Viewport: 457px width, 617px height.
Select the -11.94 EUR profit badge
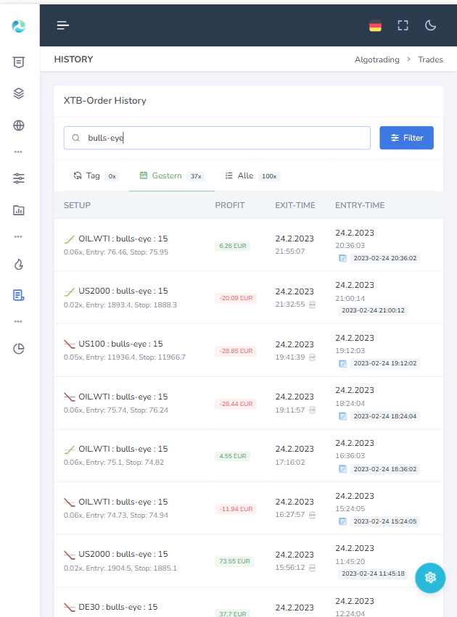click(236, 509)
